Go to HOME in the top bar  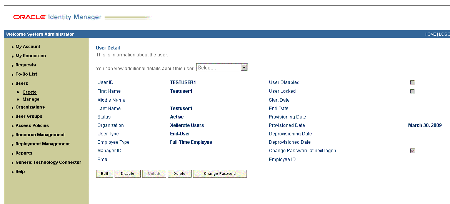click(x=430, y=34)
